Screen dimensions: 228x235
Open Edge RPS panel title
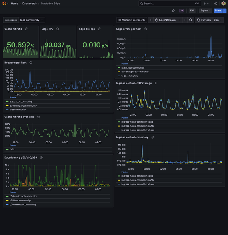pos(47,29)
